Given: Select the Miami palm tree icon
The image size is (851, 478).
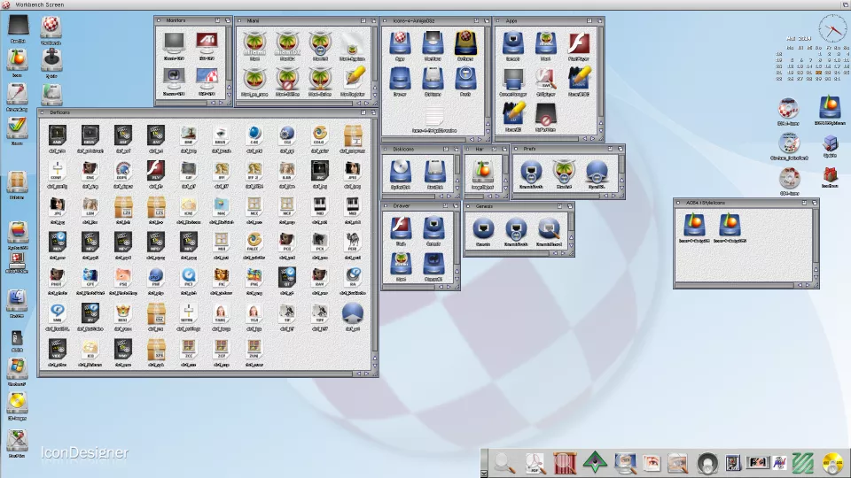Looking at the screenshot, I should tap(254, 42).
